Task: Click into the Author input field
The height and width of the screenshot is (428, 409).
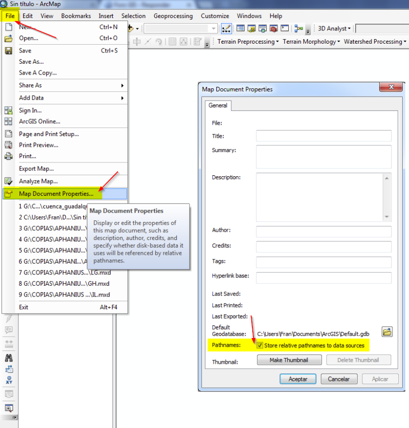Action: 324,231
